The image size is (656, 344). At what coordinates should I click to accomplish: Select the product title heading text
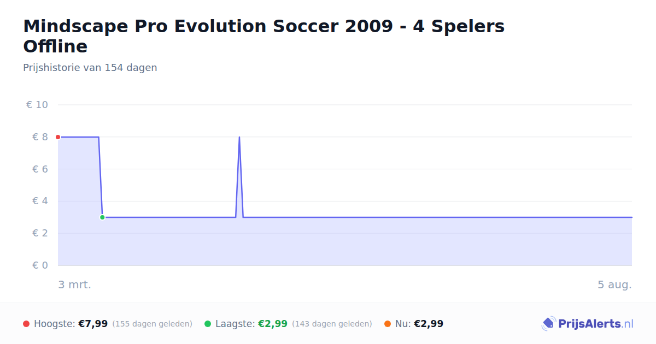pyautogui.click(x=263, y=36)
